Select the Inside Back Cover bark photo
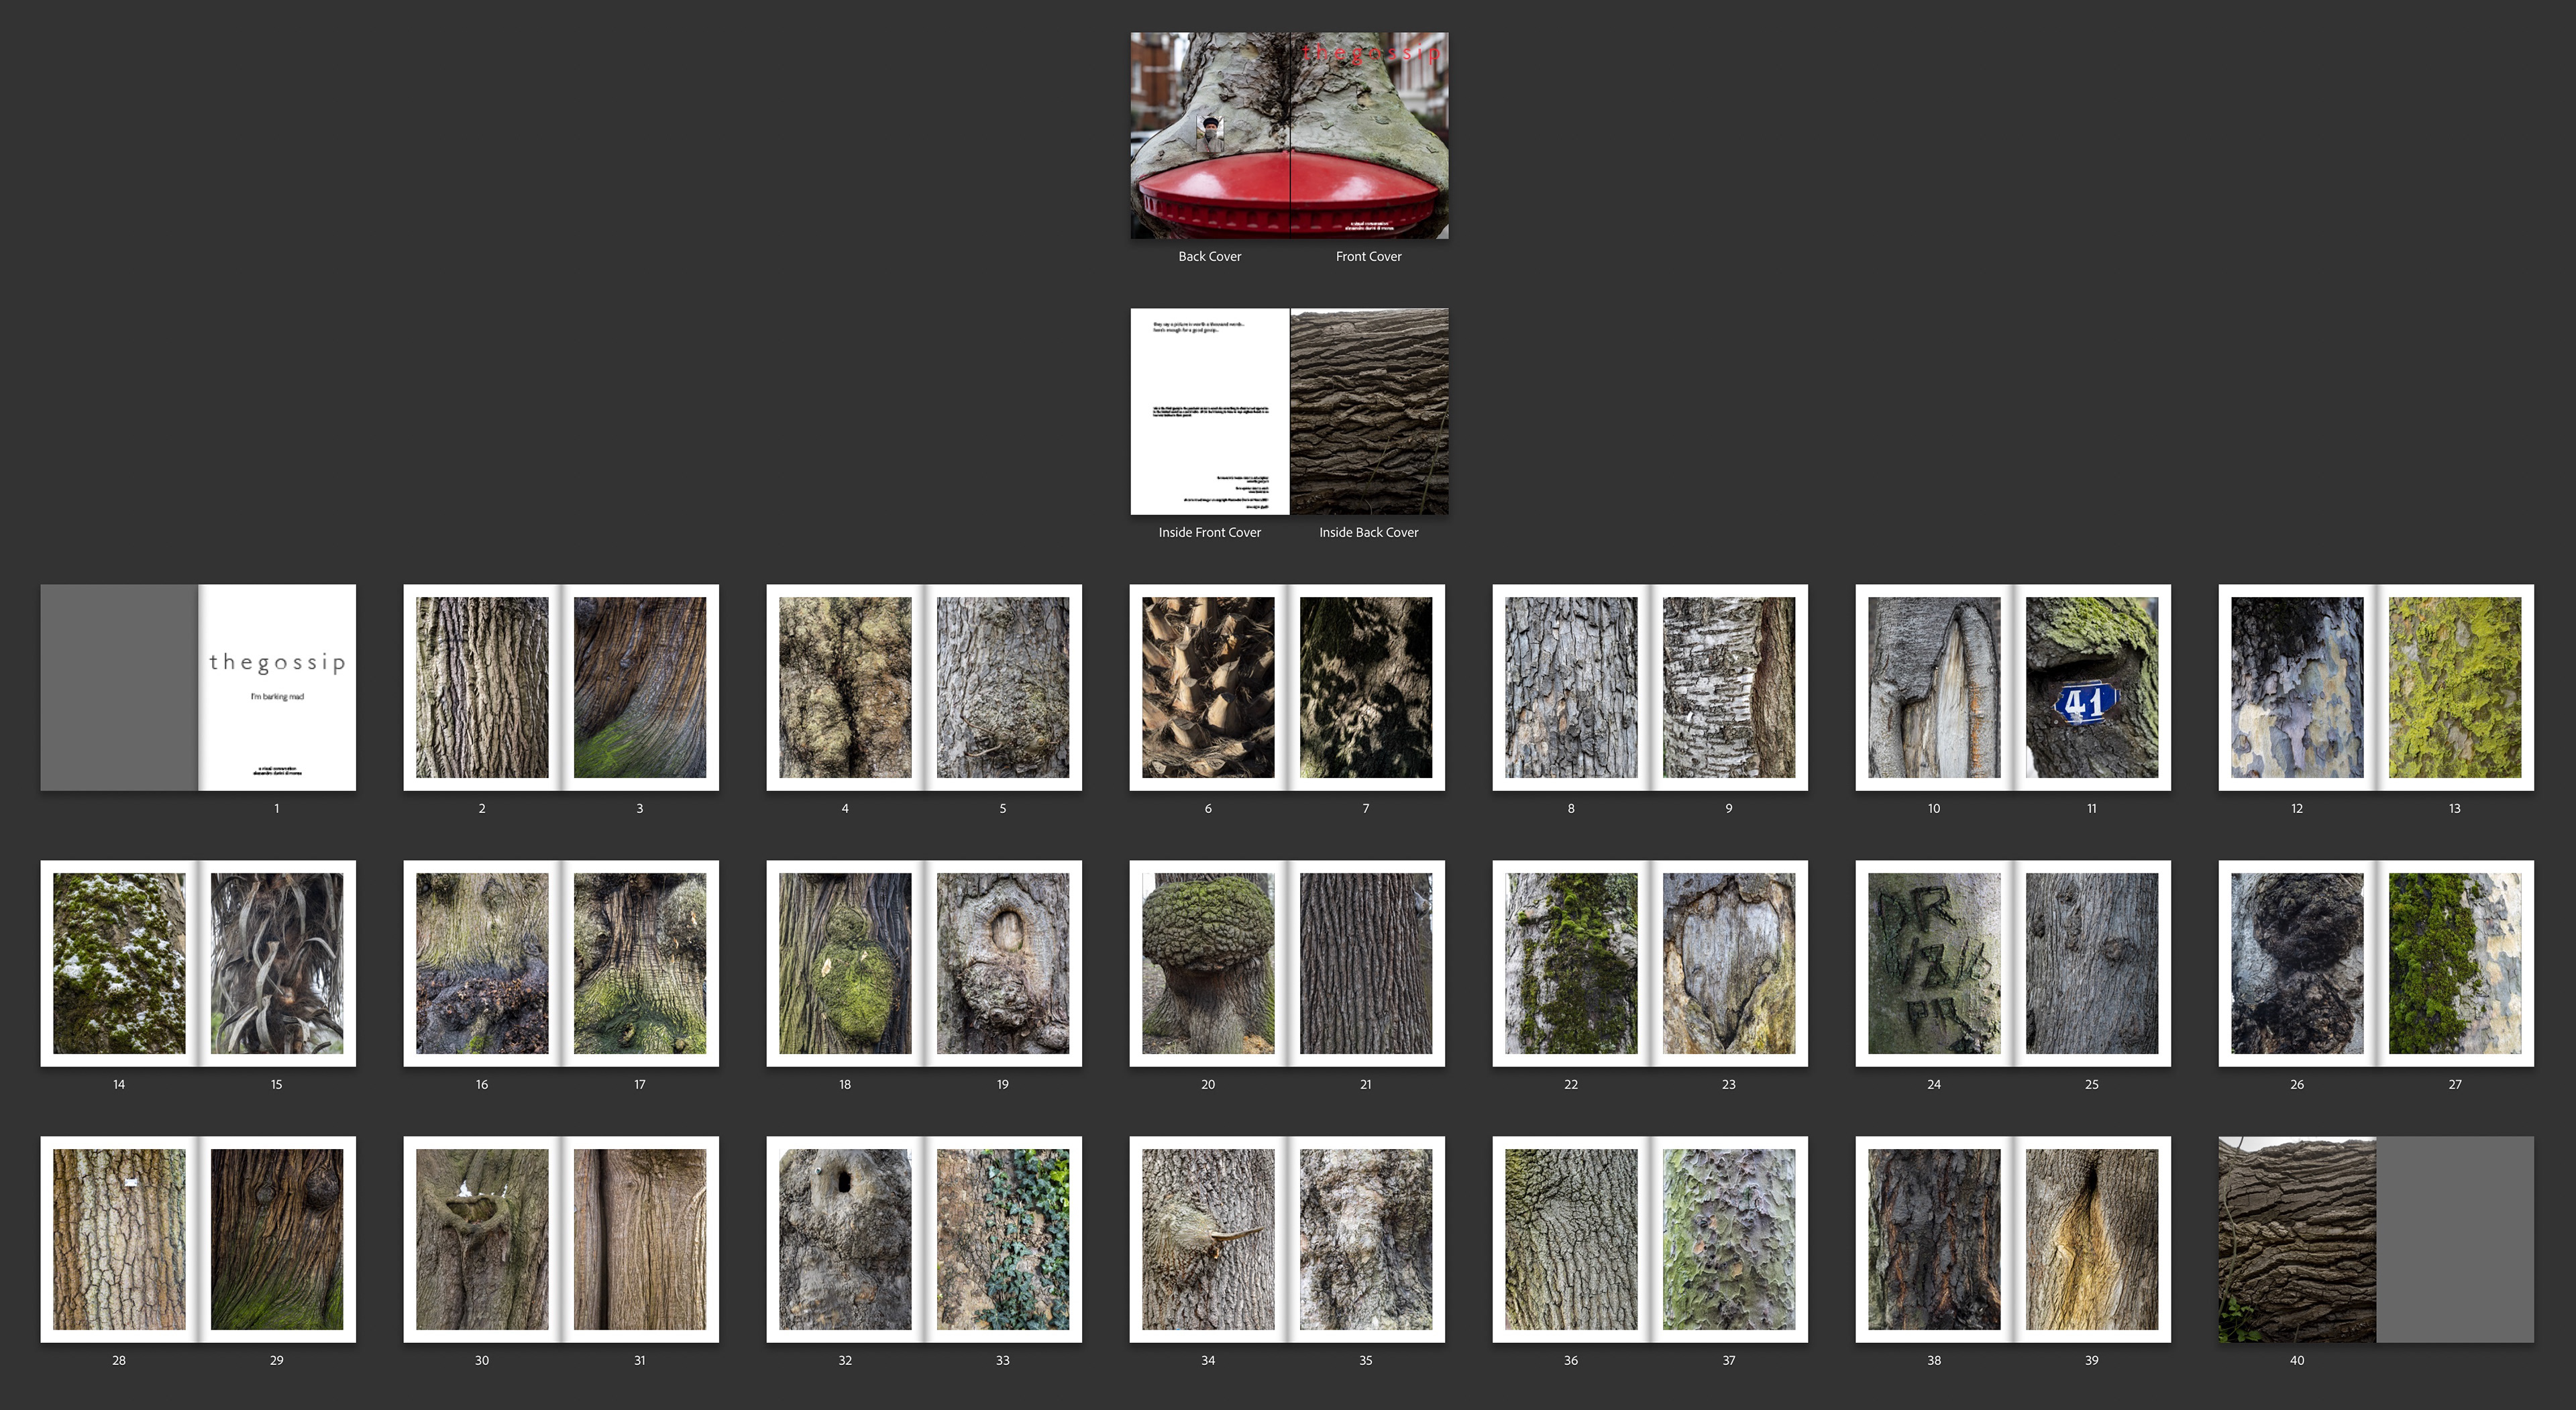This screenshot has width=2576, height=1410. tap(1368, 411)
